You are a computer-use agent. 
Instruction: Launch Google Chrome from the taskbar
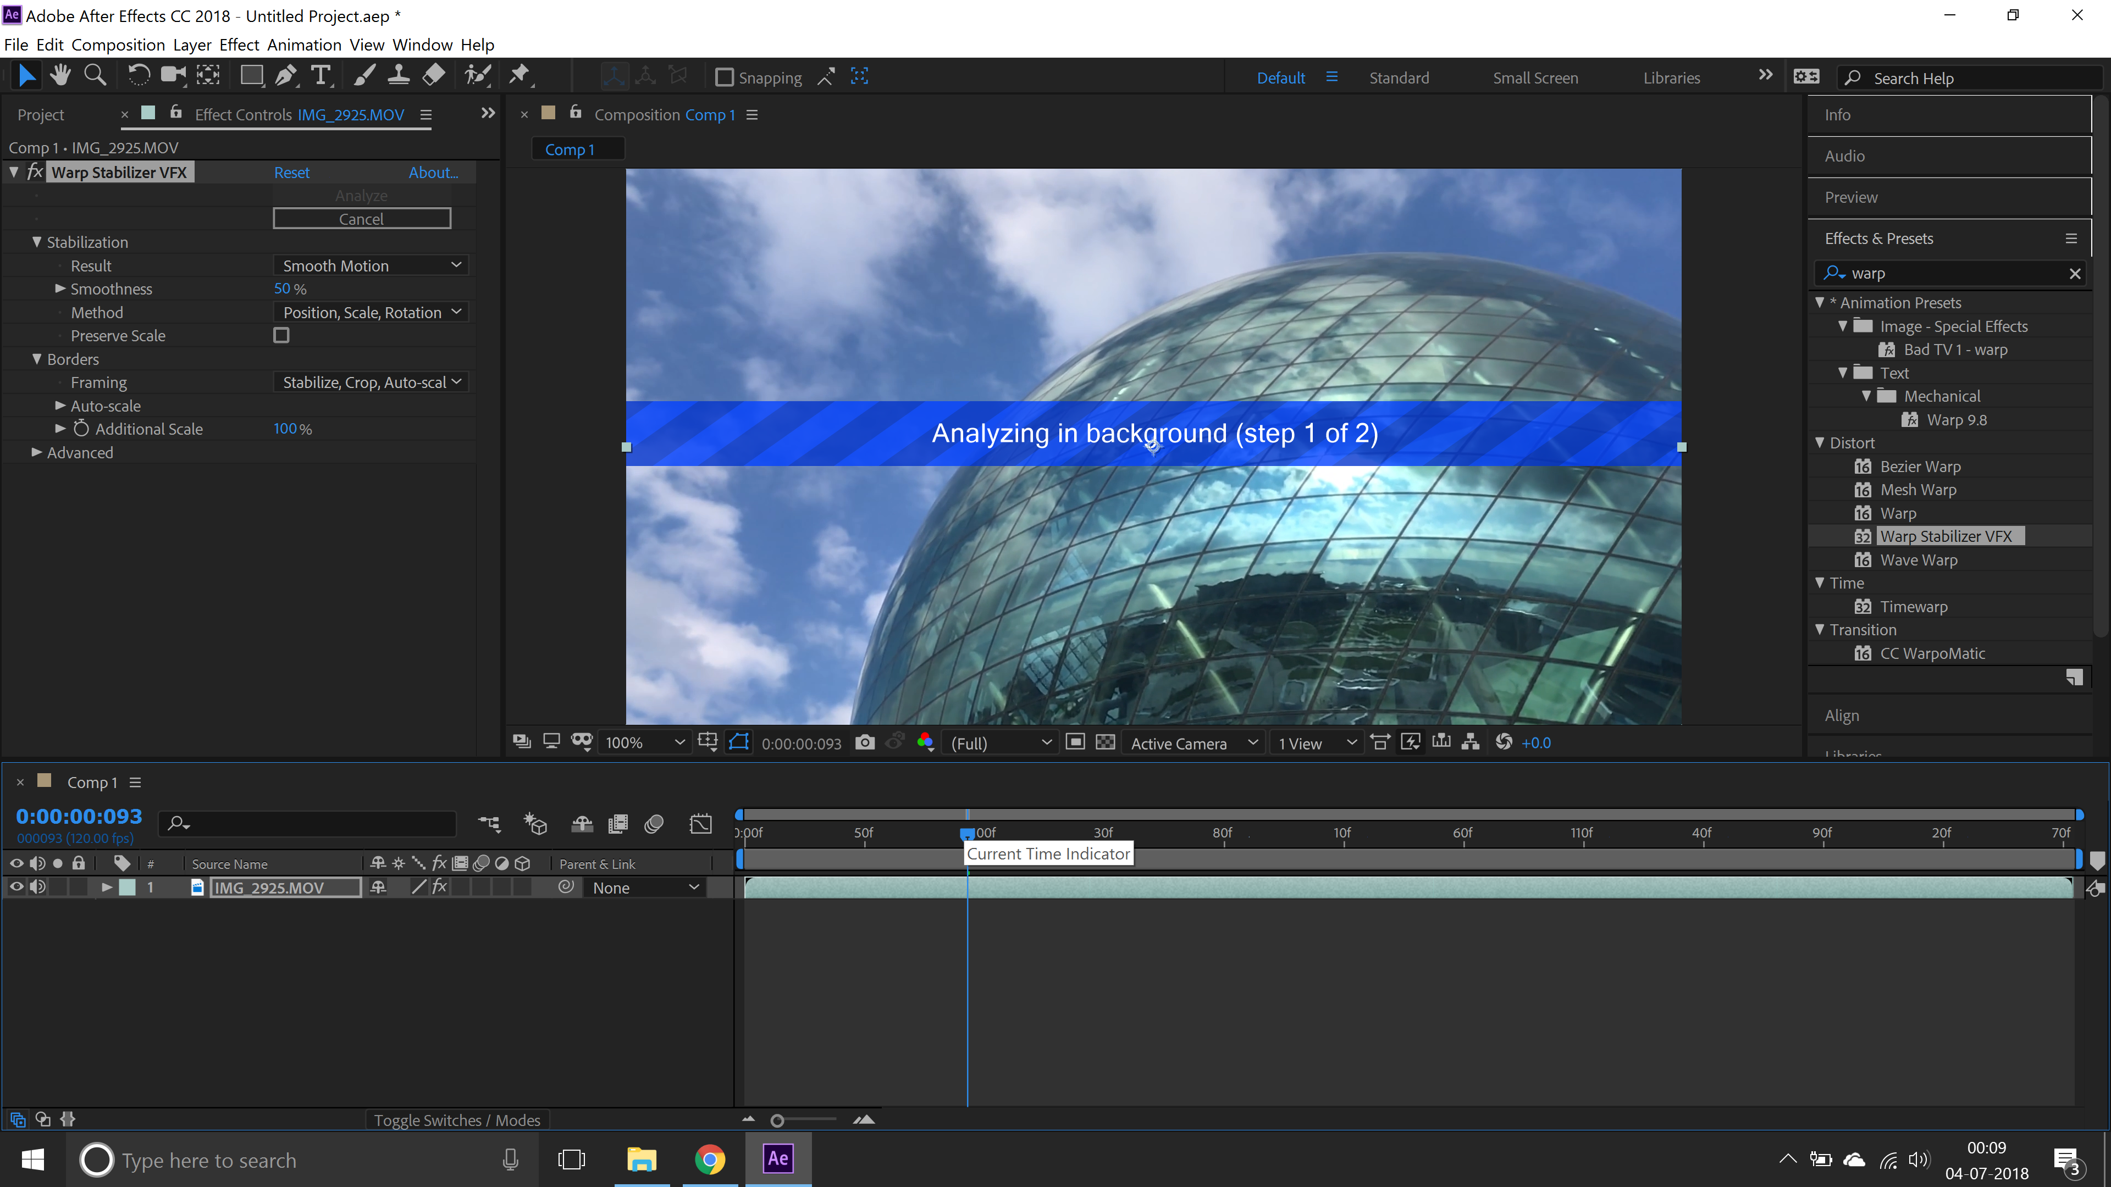pos(710,1159)
